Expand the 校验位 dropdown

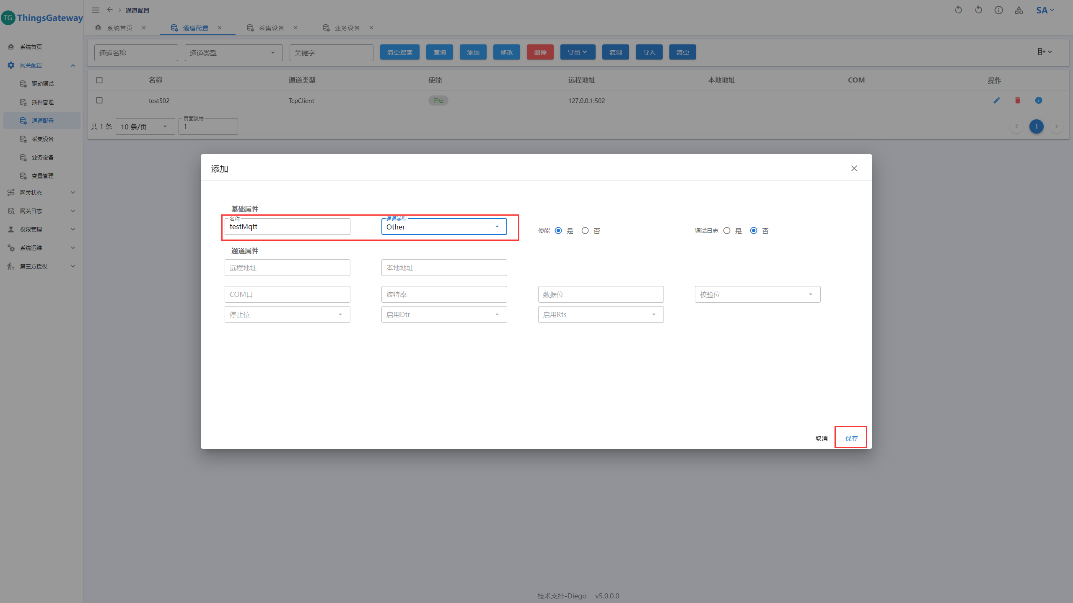tap(757, 294)
